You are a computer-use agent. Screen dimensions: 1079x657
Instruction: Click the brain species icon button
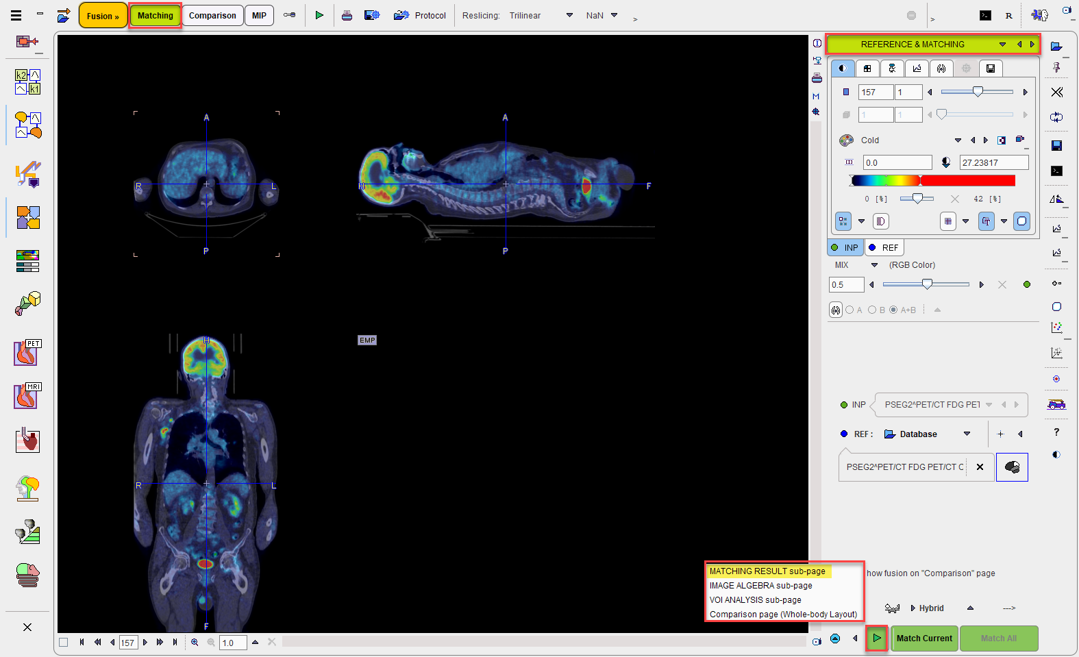click(1012, 467)
